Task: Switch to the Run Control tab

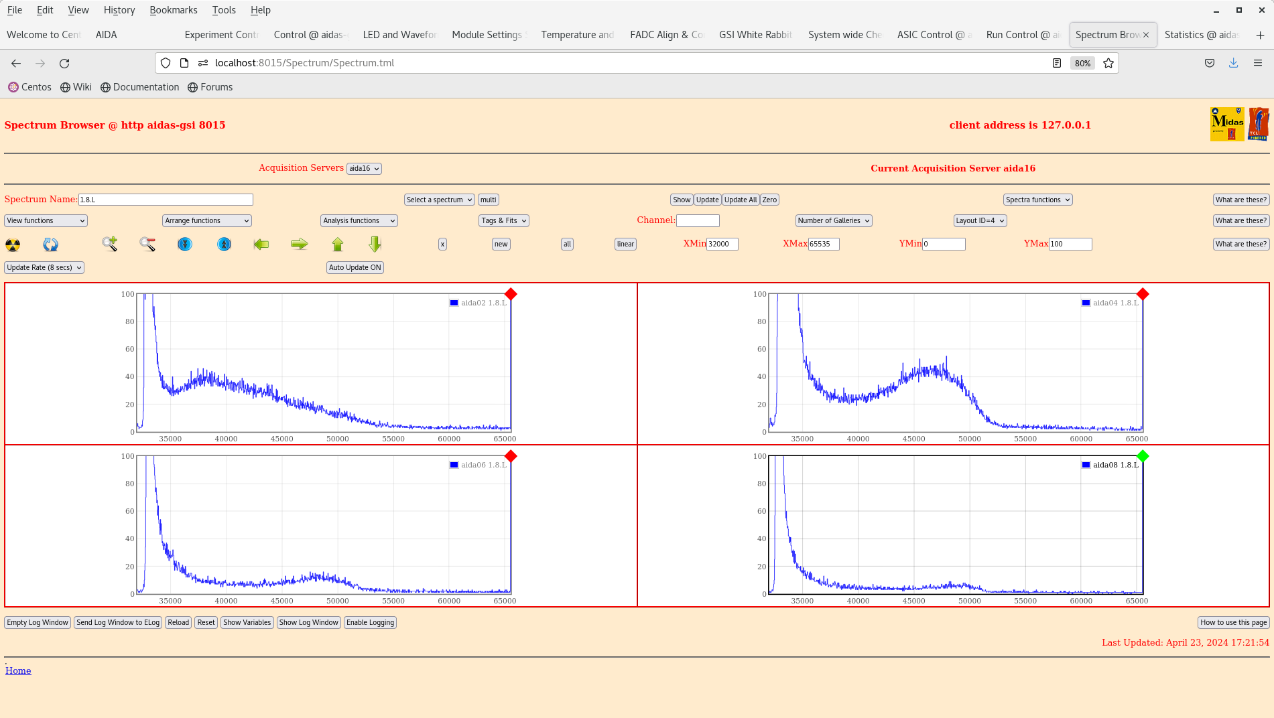Action: pos(1021,35)
